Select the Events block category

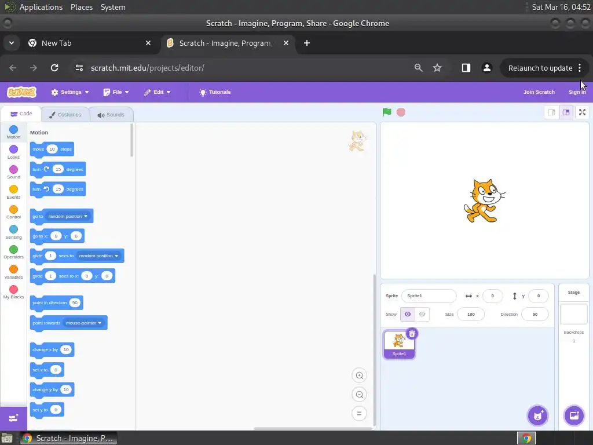[x=14, y=192]
